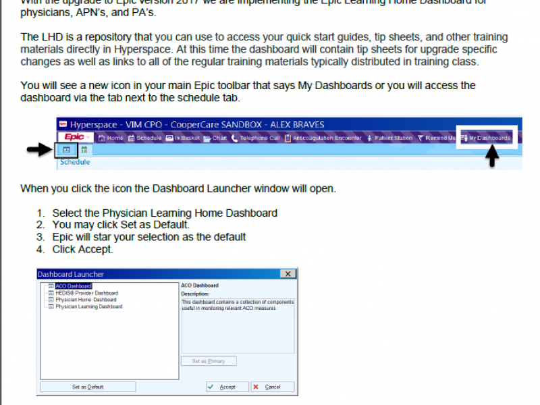The image size is (540, 405).
Task: Click the green calendar schedule tab icon
Action: (84, 150)
